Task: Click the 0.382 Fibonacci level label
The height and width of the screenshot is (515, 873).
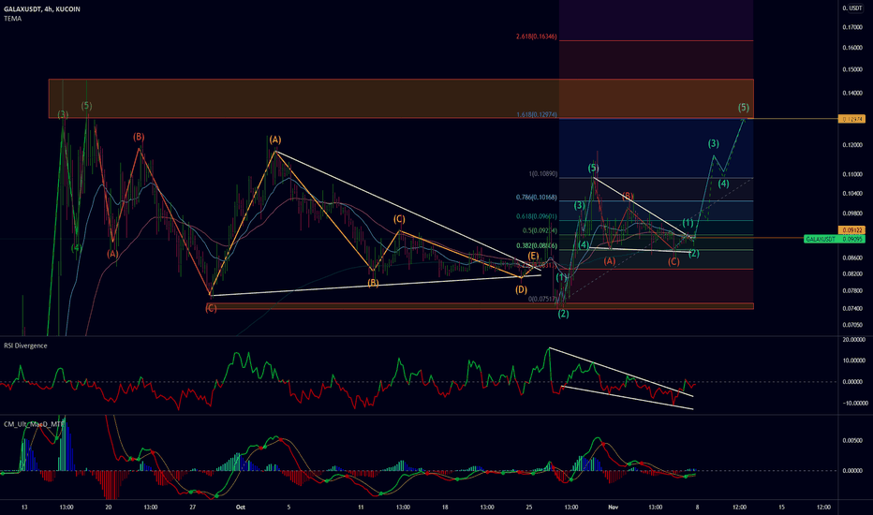Action: (536, 245)
